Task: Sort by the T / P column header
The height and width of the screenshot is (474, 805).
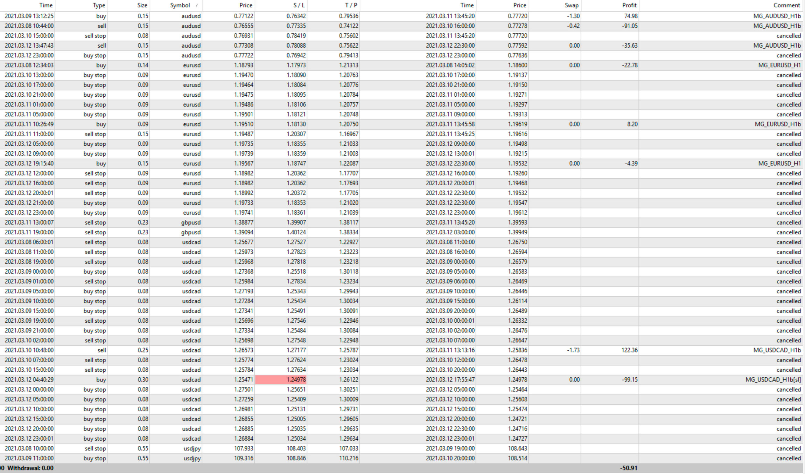Action: pos(351,5)
